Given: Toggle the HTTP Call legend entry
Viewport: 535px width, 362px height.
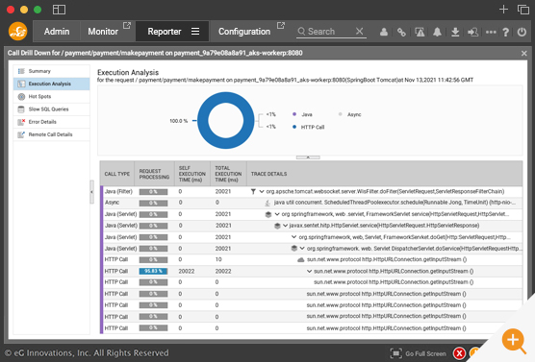Looking at the screenshot, I should [x=309, y=127].
